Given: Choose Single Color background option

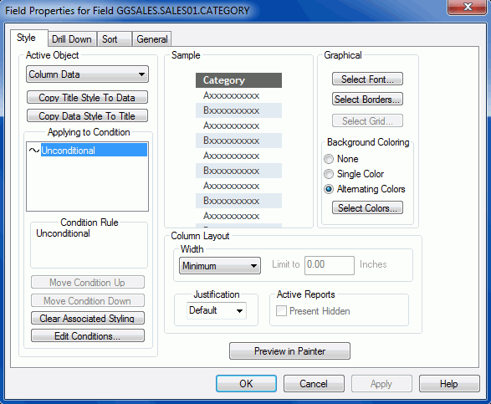Looking at the screenshot, I should (329, 174).
